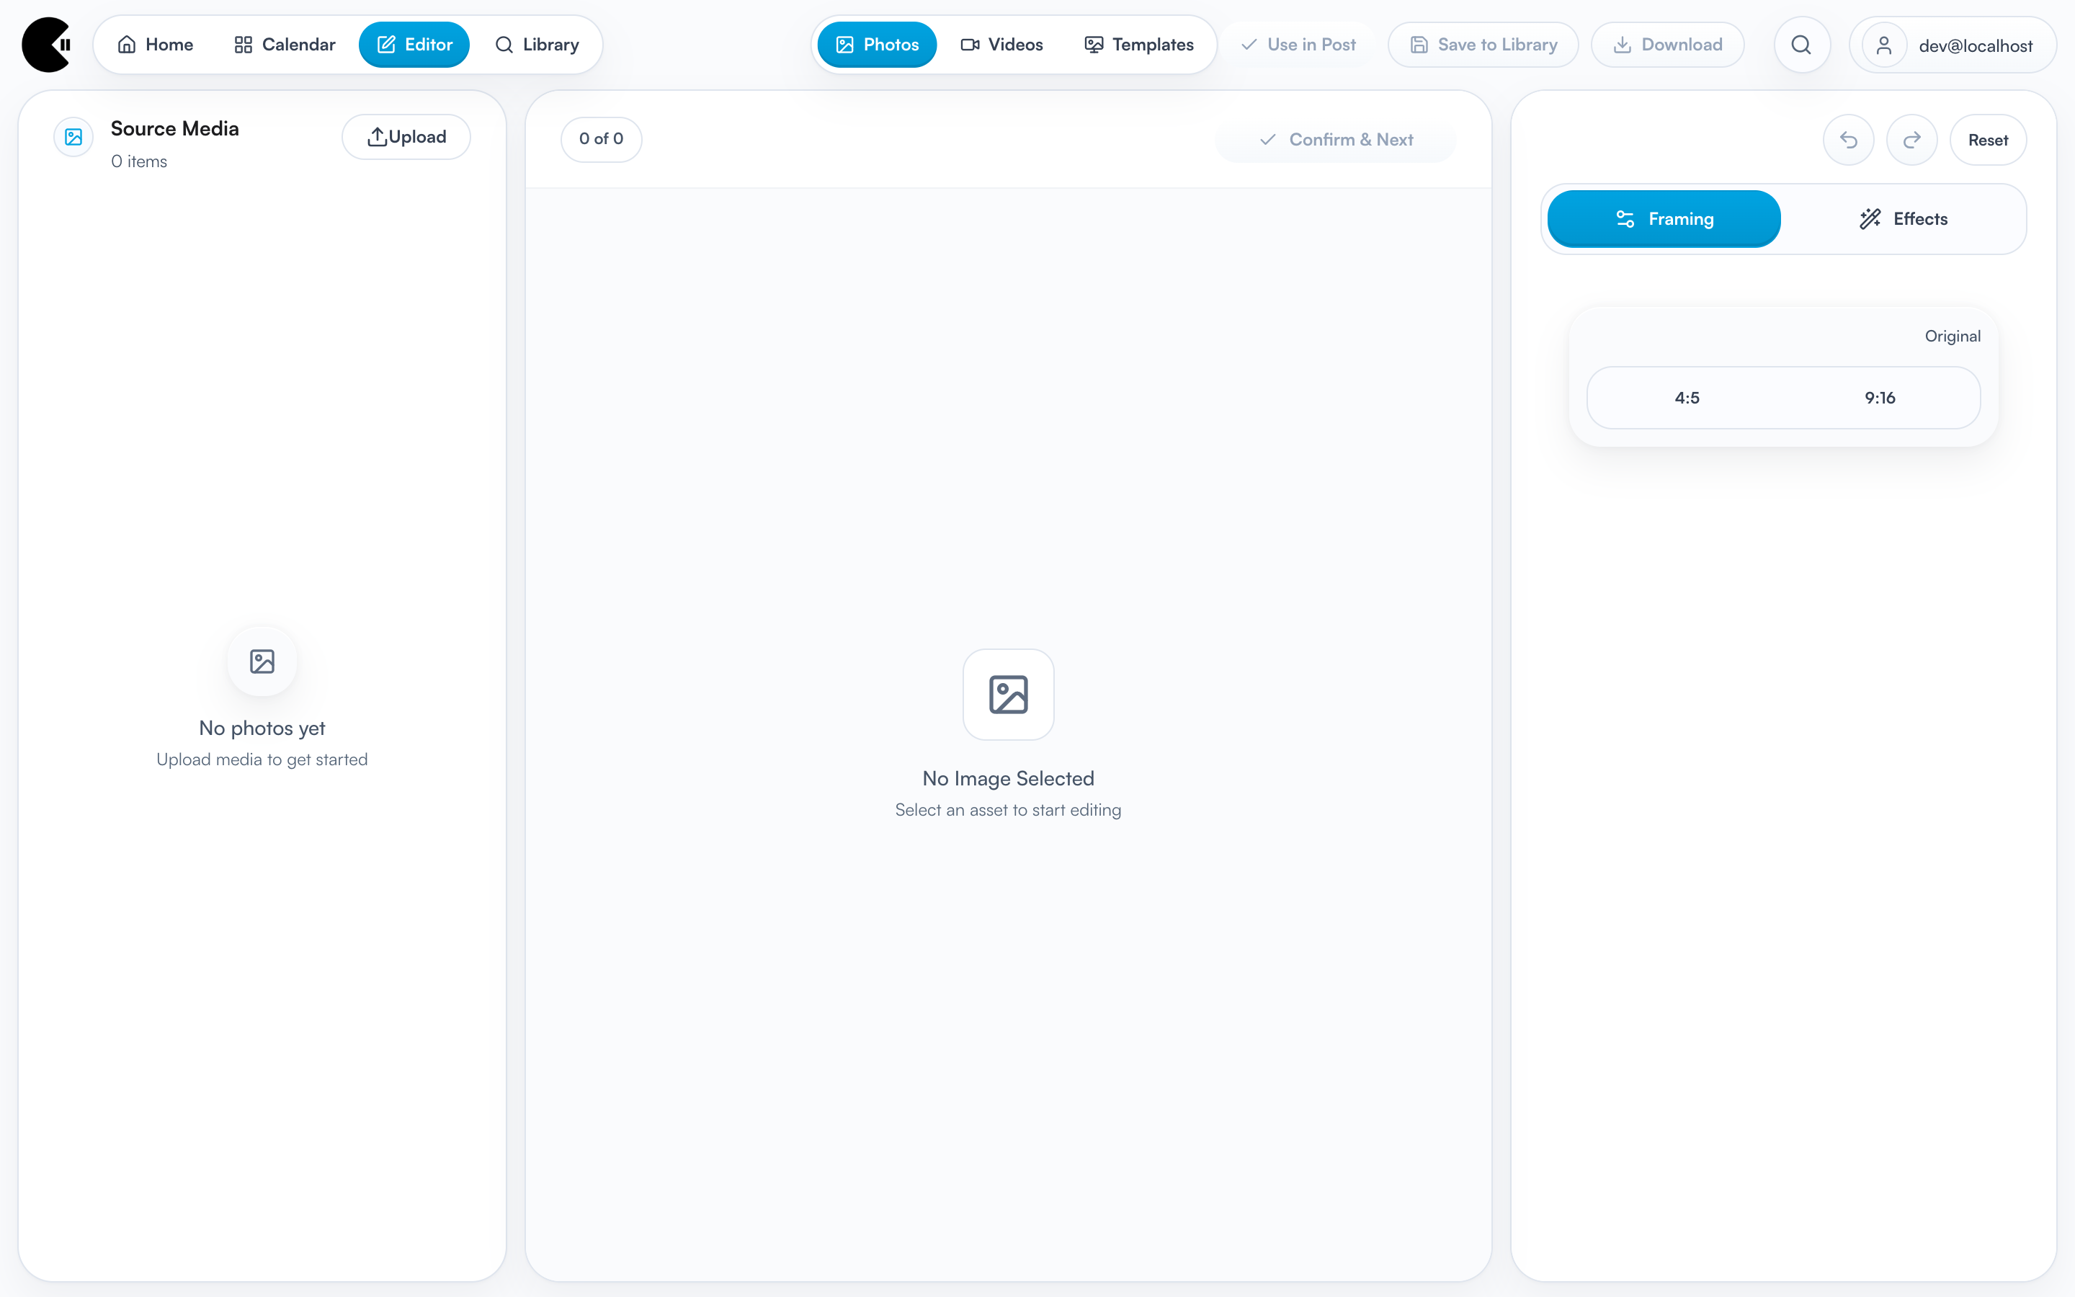Switch to the Effects tab
This screenshot has width=2075, height=1297.
pos(1903,220)
